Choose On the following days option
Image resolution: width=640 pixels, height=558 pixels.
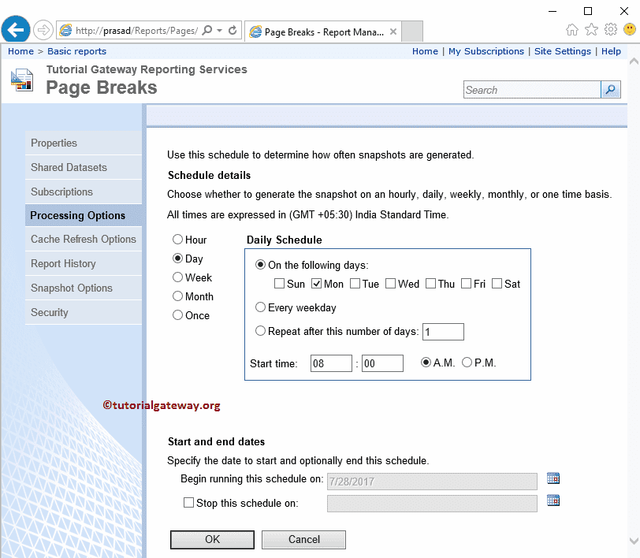click(x=260, y=265)
